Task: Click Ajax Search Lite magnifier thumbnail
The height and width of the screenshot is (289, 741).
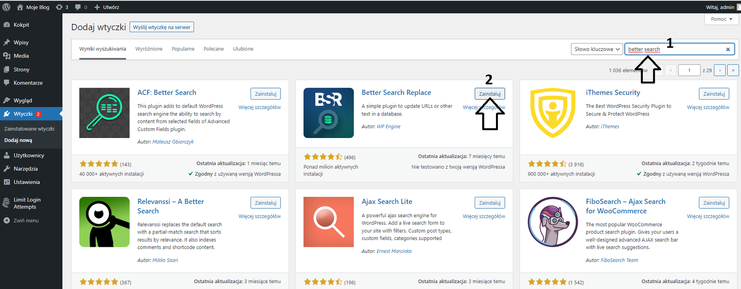Action: (328, 222)
